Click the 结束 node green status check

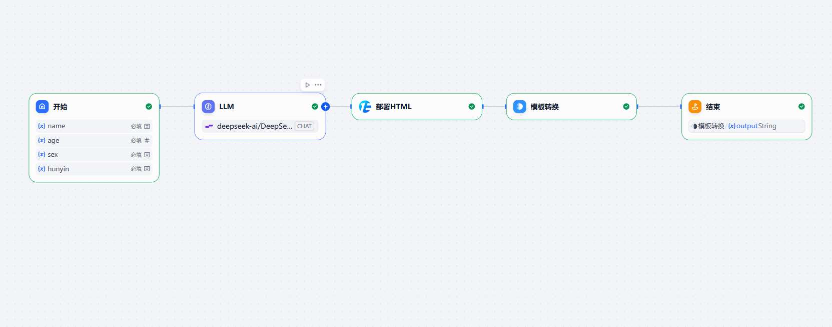click(801, 107)
